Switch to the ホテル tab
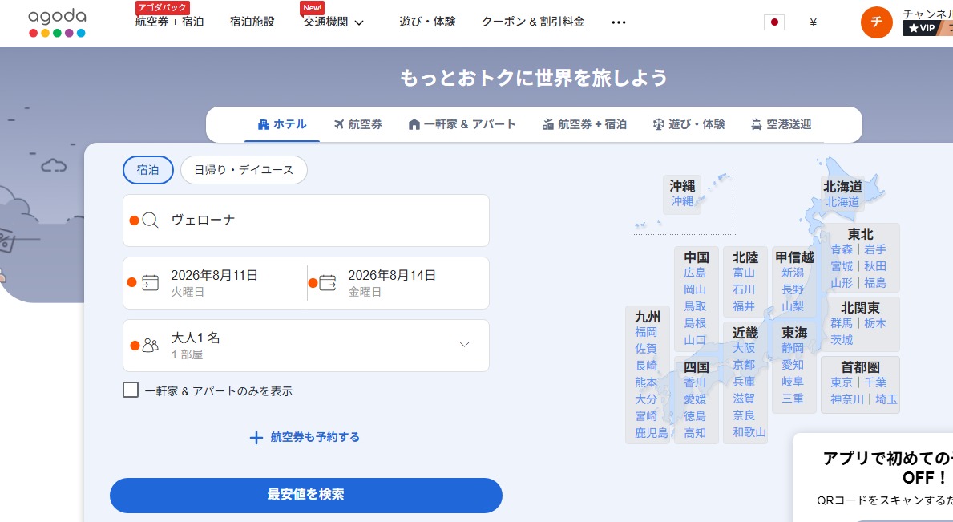Screen dimensions: 953x522 (282, 124)
